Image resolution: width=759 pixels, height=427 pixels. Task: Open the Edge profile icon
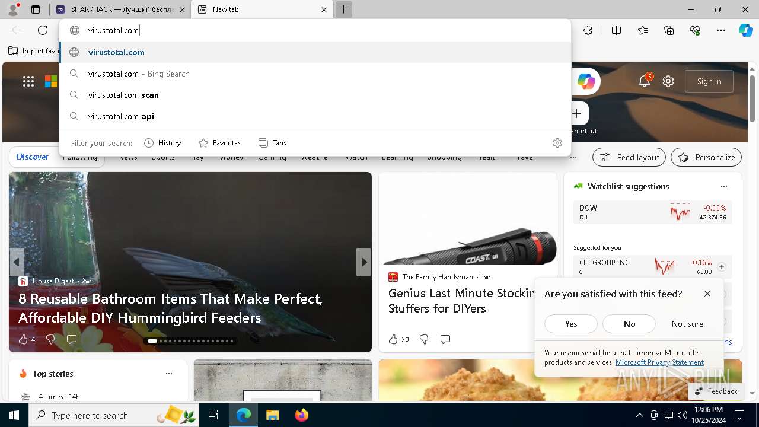pyautogui.click(x=13, y=9)
